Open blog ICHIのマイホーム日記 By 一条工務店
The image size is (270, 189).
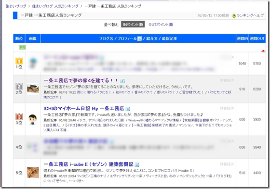84,108
